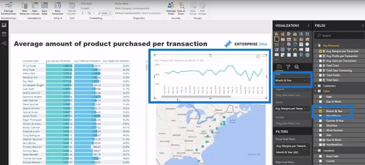
Task: Open the Format paint roller tab
Action: pos(288,67)
